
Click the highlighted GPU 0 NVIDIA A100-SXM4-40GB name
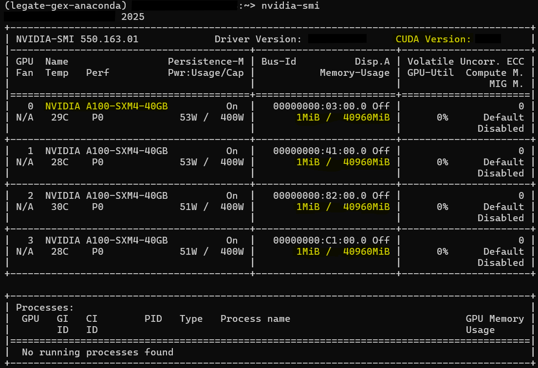[x=106, y=106]
